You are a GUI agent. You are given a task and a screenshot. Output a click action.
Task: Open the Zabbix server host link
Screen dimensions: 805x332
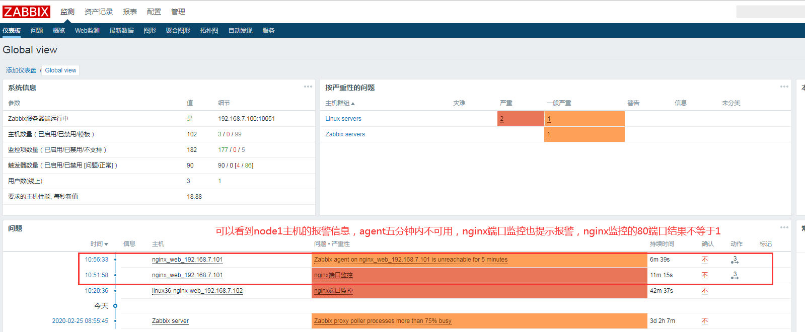(x=170, y=321)
